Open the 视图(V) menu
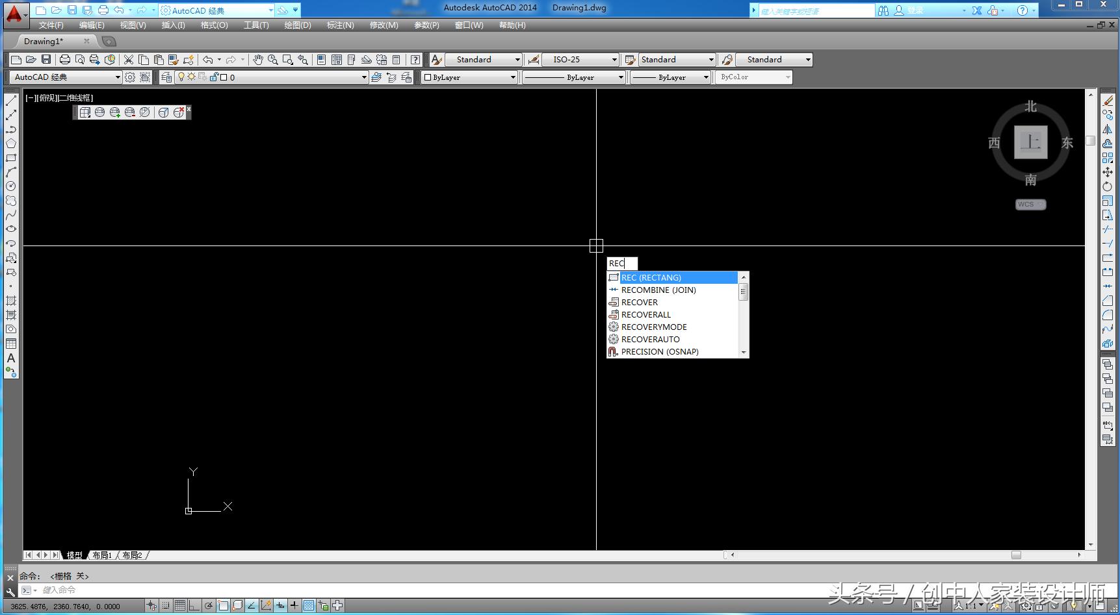Screen dimensions: 1120x615 pyautogui.click(x=133, y=25)
